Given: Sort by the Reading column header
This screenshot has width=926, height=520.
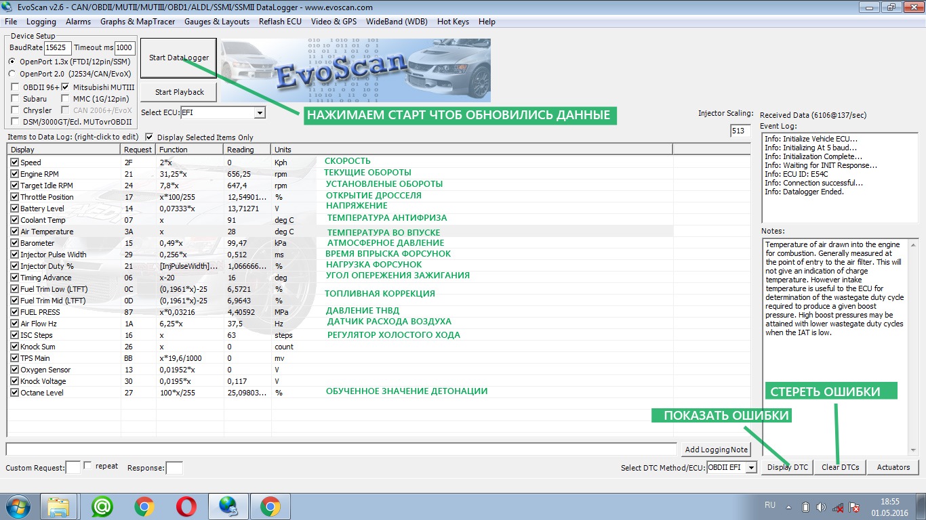Looking at the screenshot, I should point(247,149).
